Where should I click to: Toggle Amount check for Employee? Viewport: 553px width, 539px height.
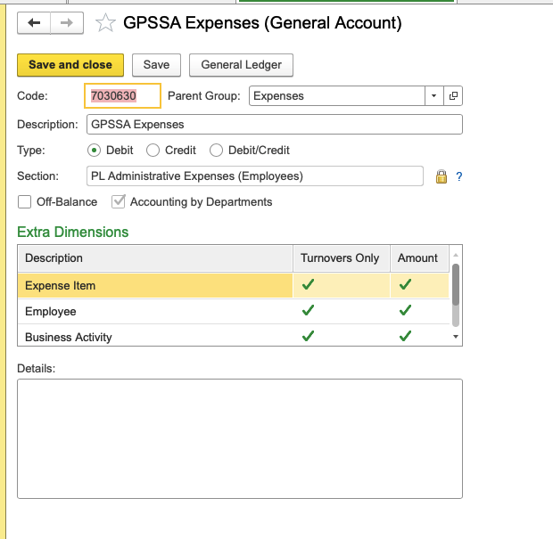pyautogui.click(x=405, y=310)
